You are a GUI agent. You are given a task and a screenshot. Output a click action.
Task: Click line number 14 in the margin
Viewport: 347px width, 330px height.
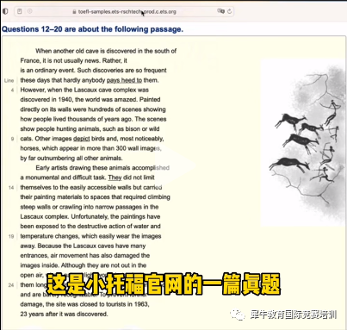coord(11,188)
